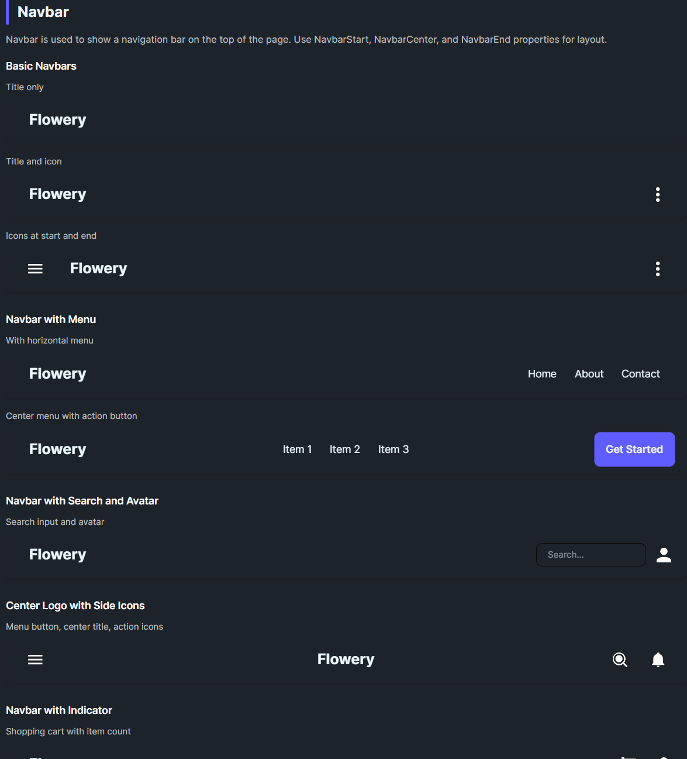Click the three-dot menu in Title and icon navbar

point(658,194)
